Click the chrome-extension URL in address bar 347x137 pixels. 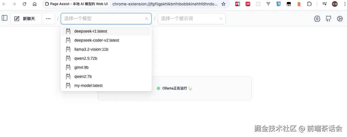[x=165, y=4]
